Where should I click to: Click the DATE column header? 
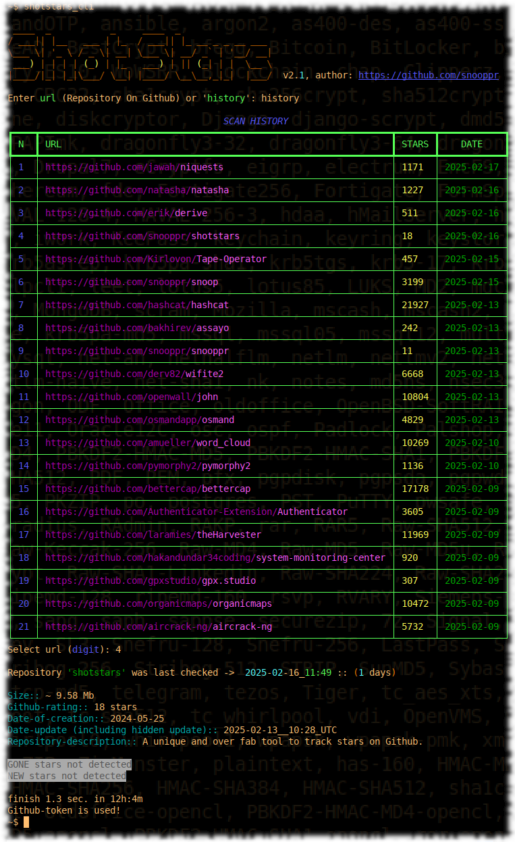[x=471, y=144]
